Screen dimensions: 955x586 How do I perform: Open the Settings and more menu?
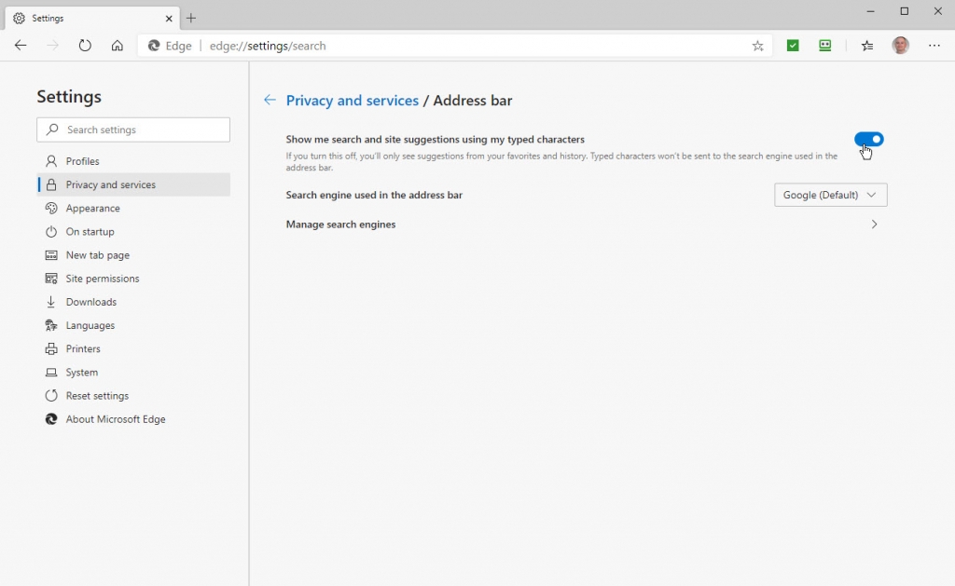tap(934, 45)
